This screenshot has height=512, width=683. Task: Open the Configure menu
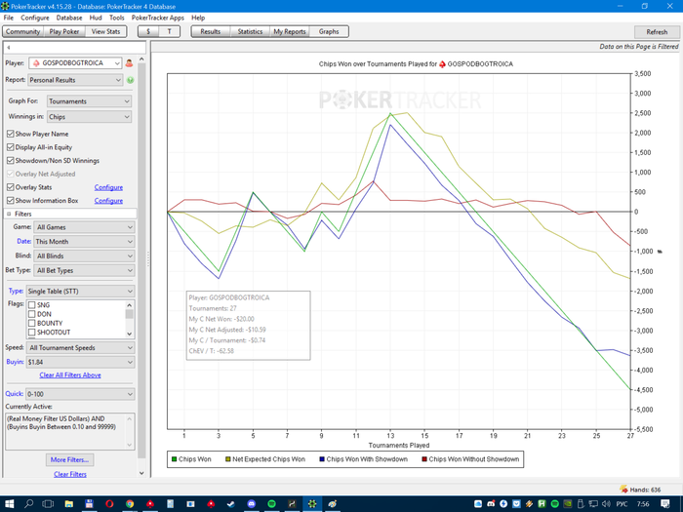[x=35, y=18]
